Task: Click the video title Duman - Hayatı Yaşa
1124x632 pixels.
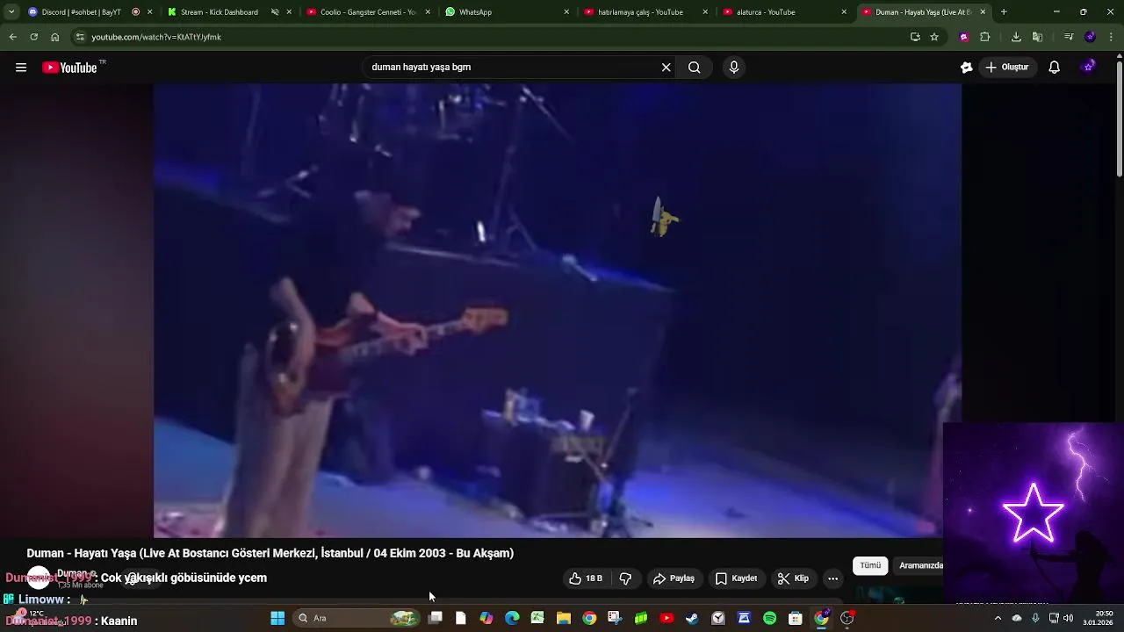Action: (270, 553)
